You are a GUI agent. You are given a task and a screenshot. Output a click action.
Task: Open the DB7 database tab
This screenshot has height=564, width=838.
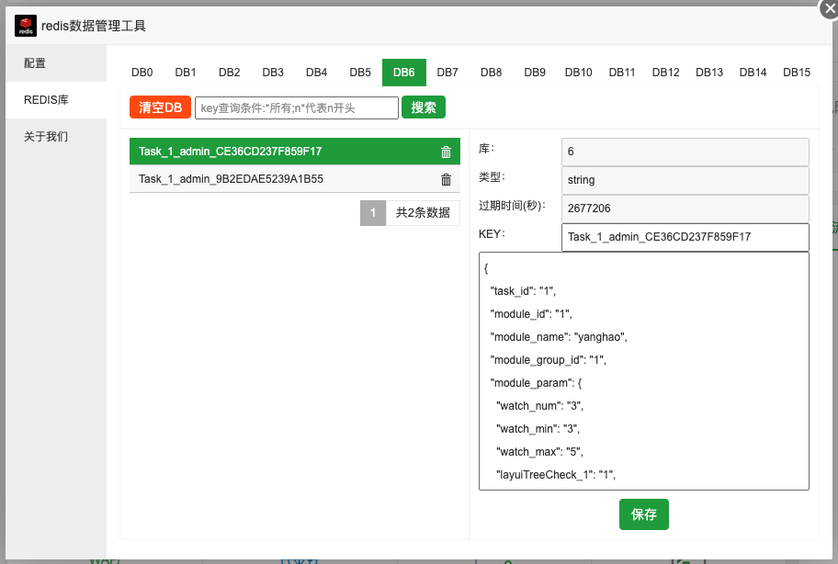[447, 73]
